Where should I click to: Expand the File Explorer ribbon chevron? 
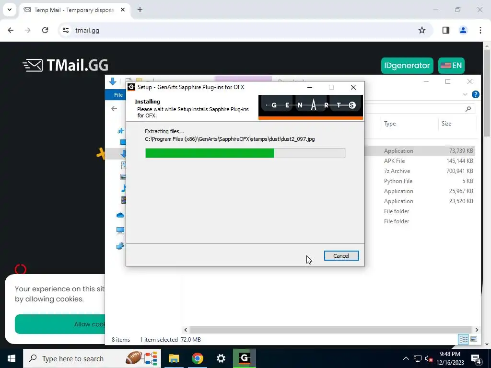click(x=465, y=94)
